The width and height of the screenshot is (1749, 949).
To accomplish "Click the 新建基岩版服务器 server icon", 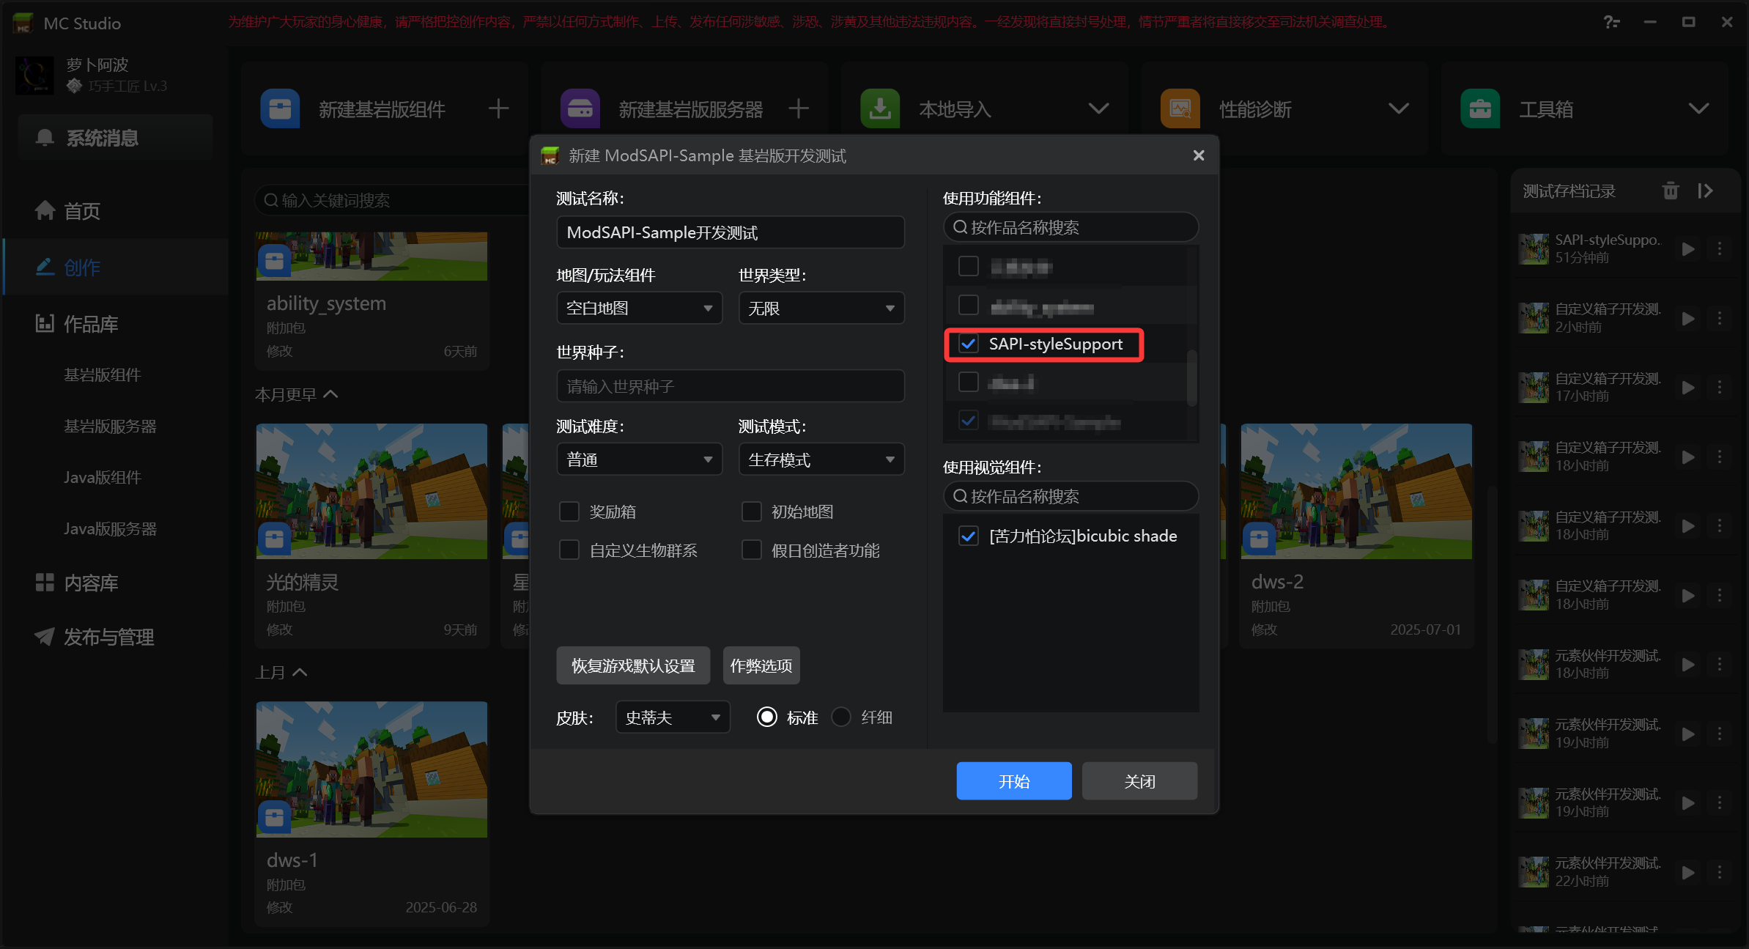I will (x=580, y=108).
